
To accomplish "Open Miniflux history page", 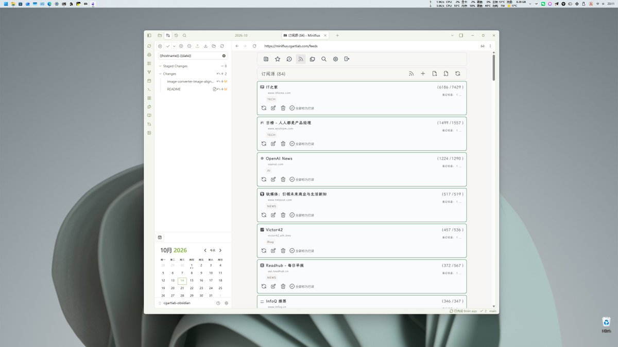I will click(289, 59).
